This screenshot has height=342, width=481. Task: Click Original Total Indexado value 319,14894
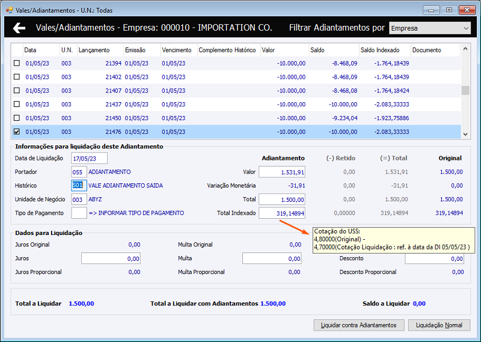[449, 213]
